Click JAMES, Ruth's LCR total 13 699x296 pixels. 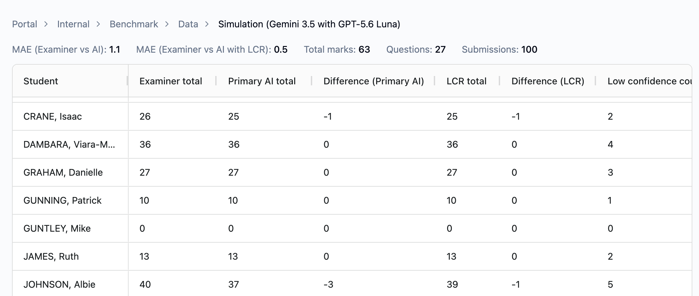coord(451,256)
